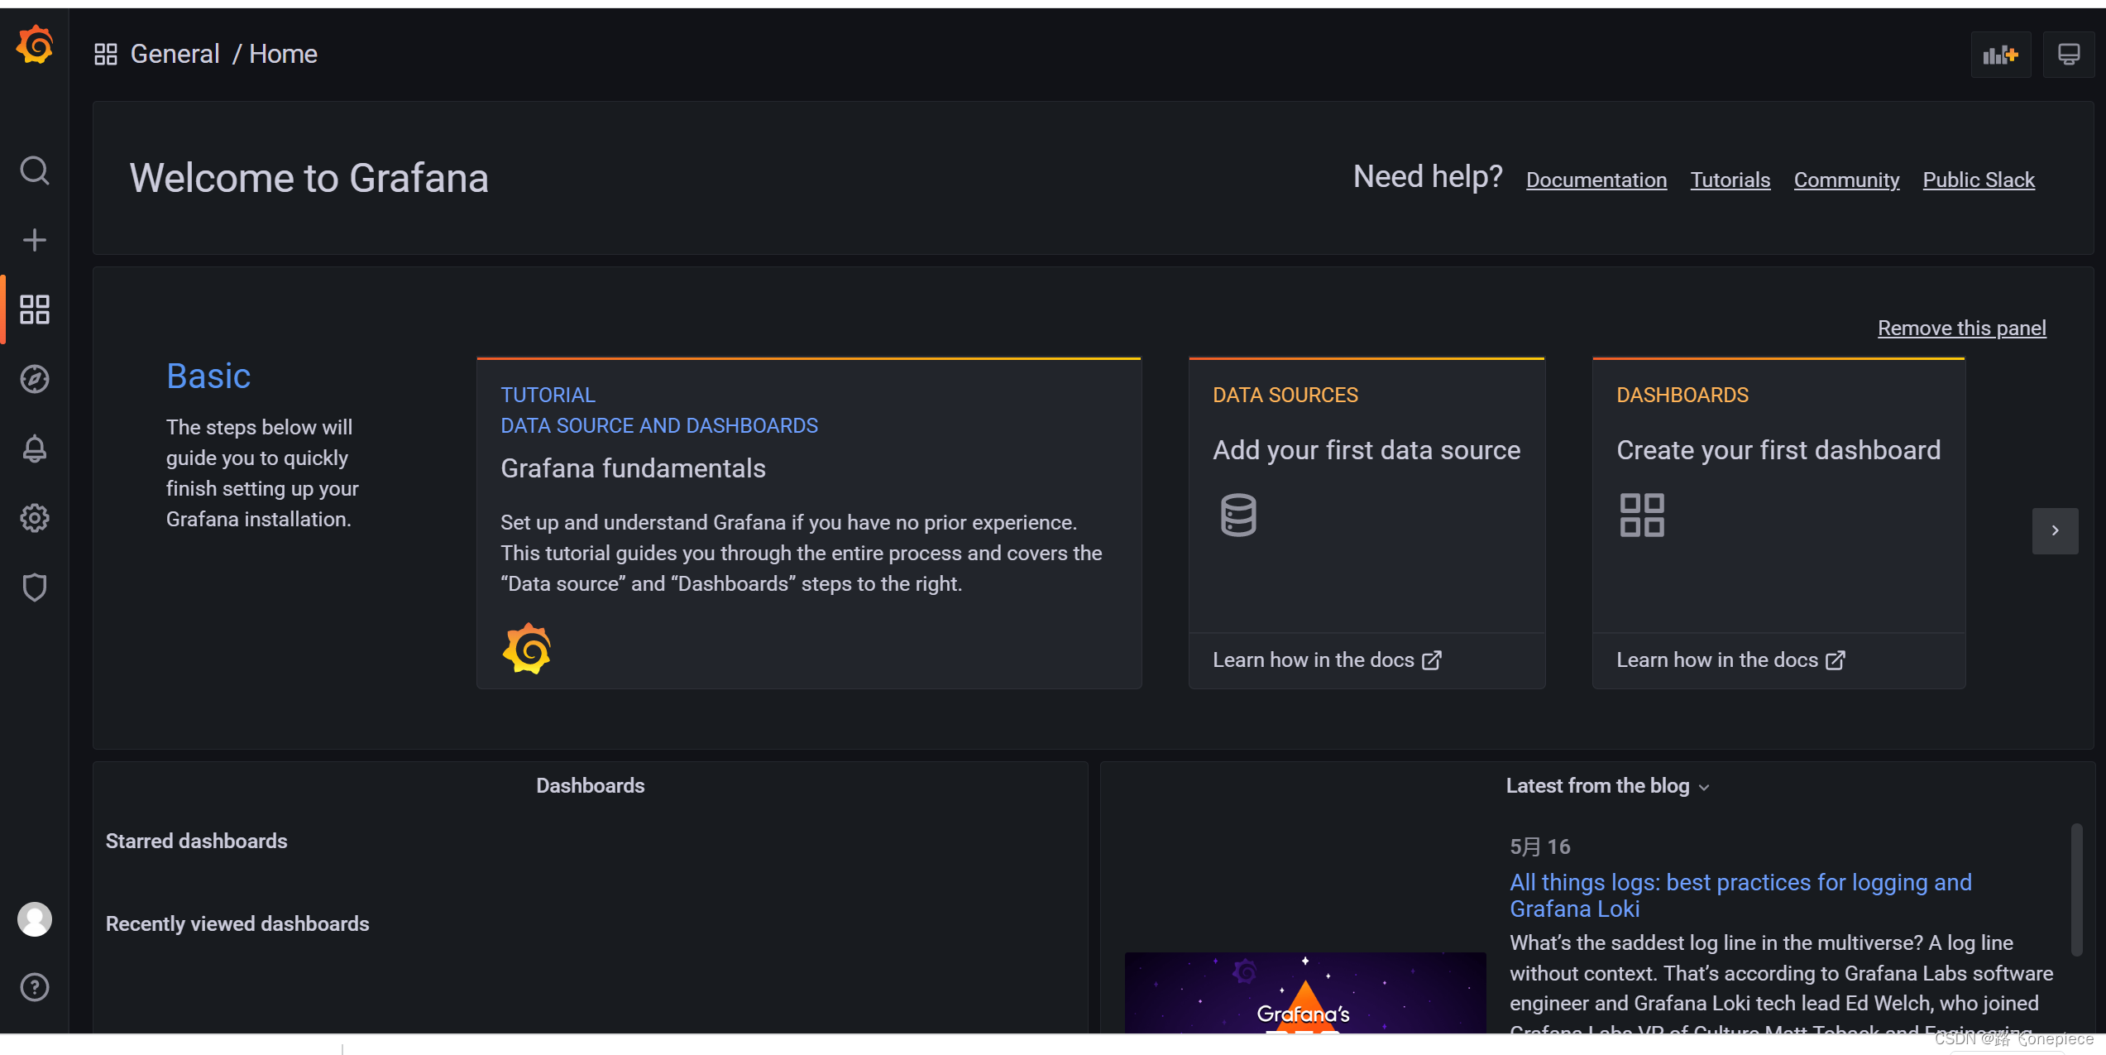The height and width of the screenshot is (1055, 2106).
Task: Open the Server Admin shield icon
Action: (34, 587)
